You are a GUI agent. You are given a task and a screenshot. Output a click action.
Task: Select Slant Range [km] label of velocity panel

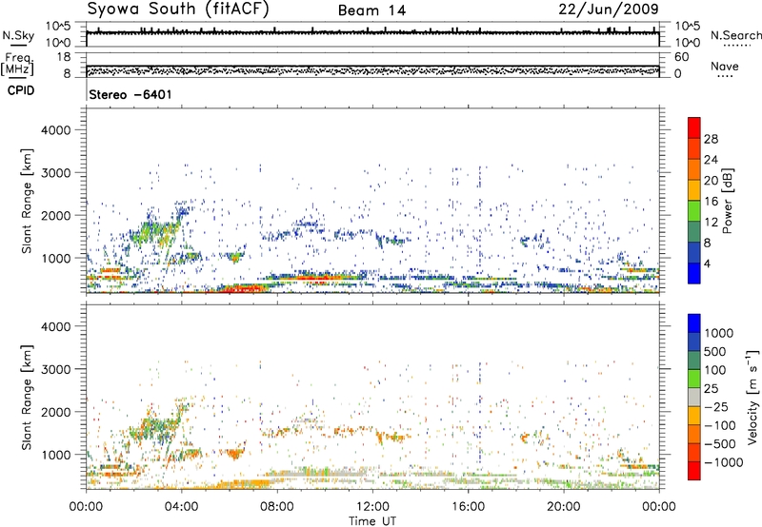28,398
